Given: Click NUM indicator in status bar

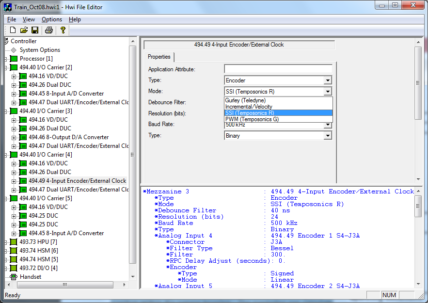Looking at the screenshot, I should point(389,295).
